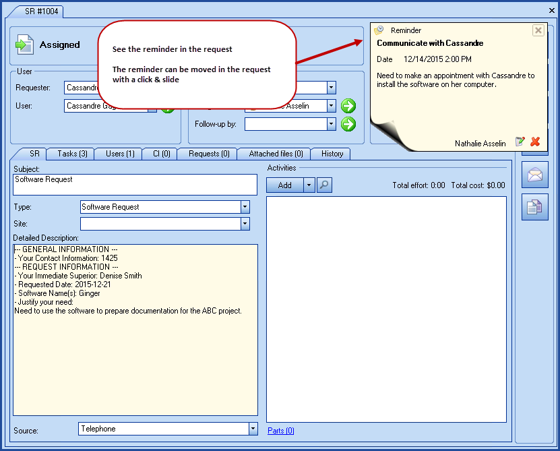Open the email envelope icon in the right sidebar
Screen dimensions: 560x451
click(534, 175)
